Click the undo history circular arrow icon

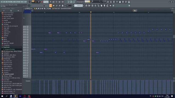(x=108, y=2)
